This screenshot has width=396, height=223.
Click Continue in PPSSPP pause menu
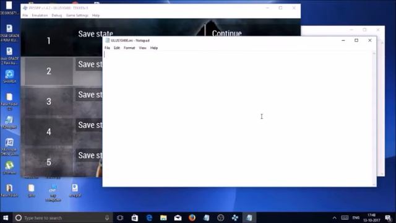227,33
